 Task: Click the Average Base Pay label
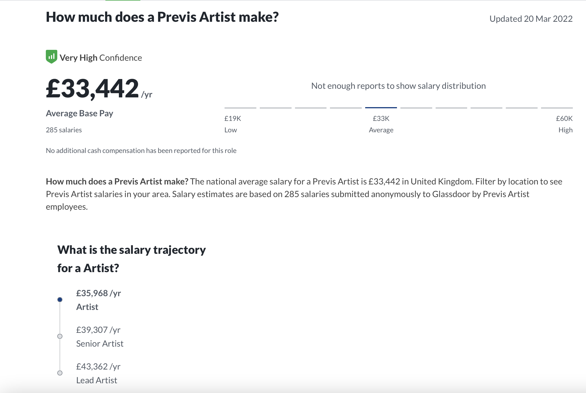(x=80, y=113)
